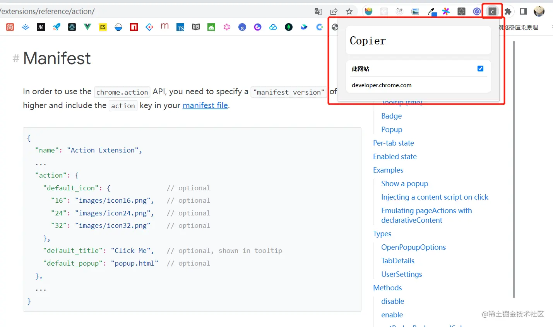
Task: Open the Juejin bookmark icon
Action: (x=26, y=27)
